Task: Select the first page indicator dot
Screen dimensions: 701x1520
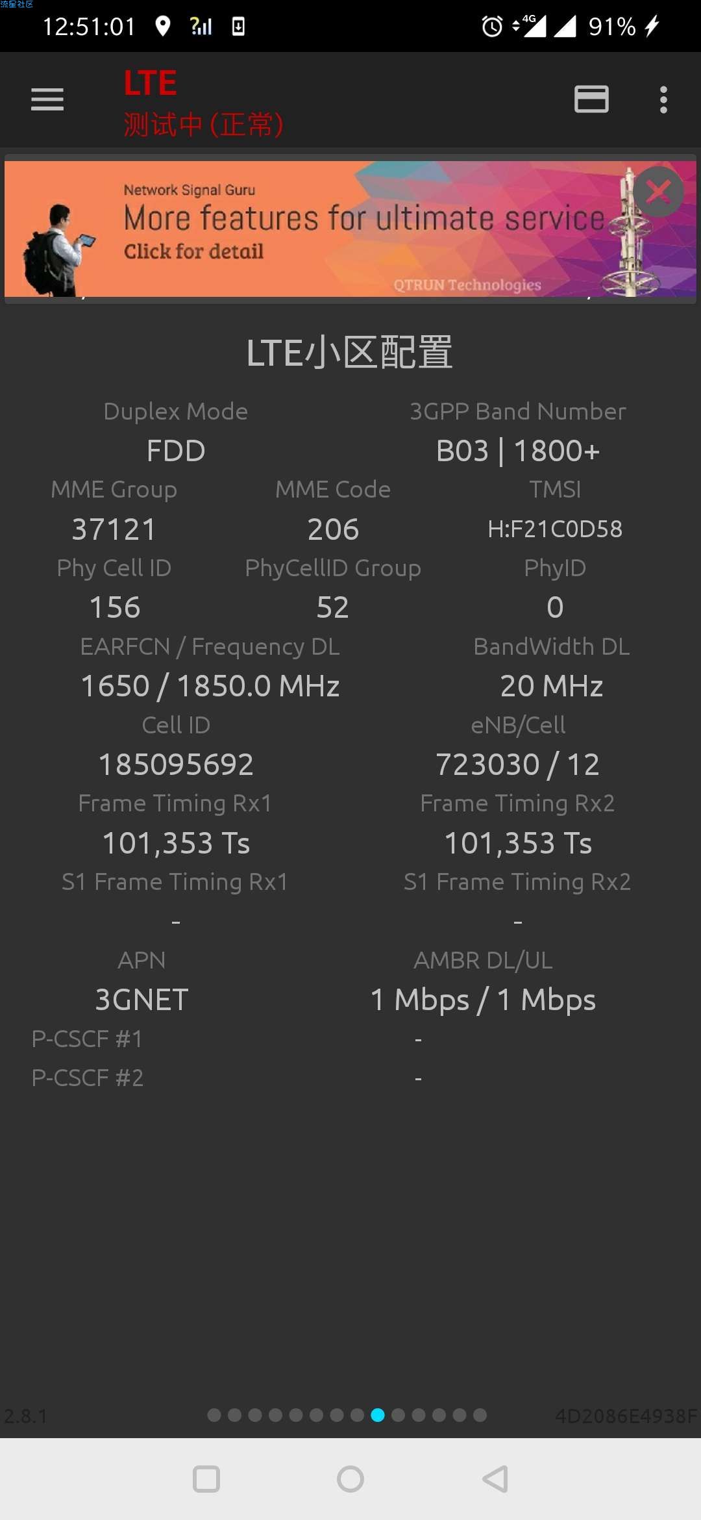Action: (214, 1415)
